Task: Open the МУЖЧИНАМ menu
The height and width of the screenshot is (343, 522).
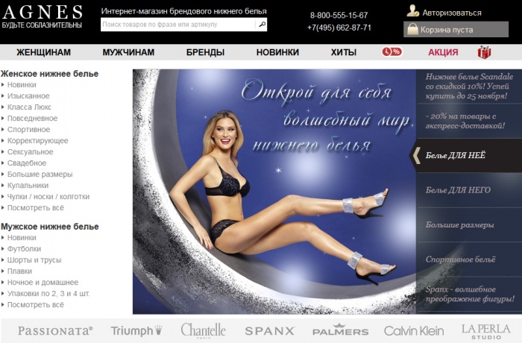Action: coord(128,52)
